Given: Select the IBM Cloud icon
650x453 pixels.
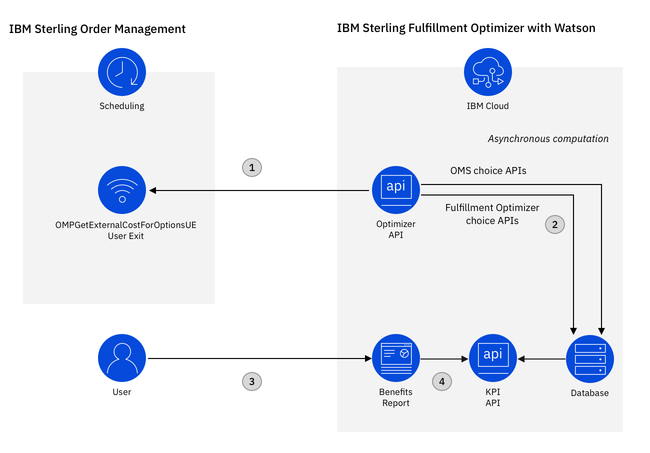Looking at the screenshot, I should coord(487,72).
